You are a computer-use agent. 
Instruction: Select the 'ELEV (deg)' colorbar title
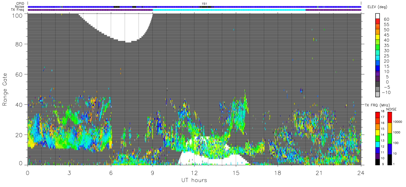[377, 7]
